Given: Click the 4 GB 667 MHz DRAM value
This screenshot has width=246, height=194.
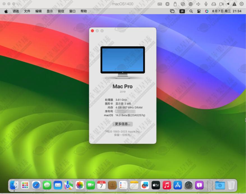Looking at the screenshot, I should click(x=129, y=108).
